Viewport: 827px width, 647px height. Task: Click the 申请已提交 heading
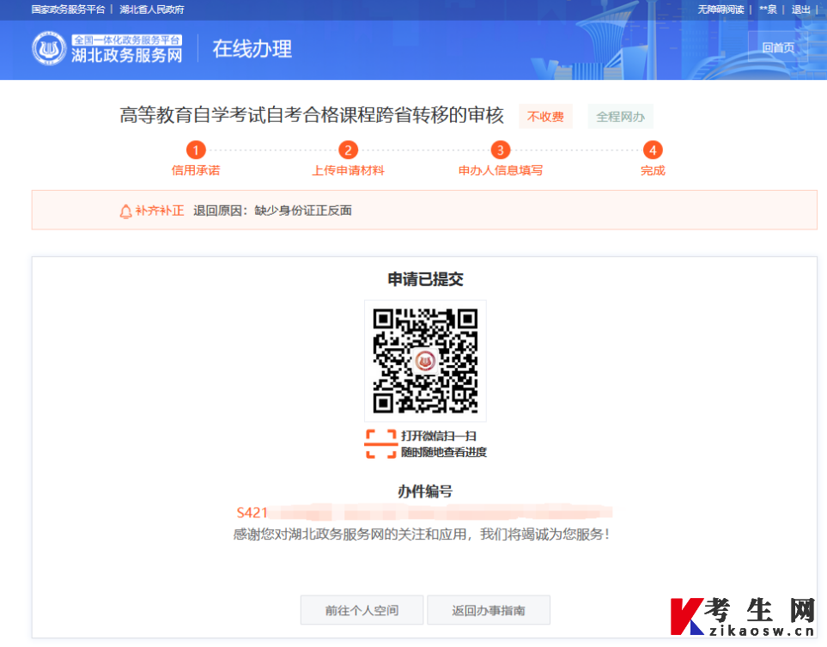pyautogui.click(x=425, y=279)
